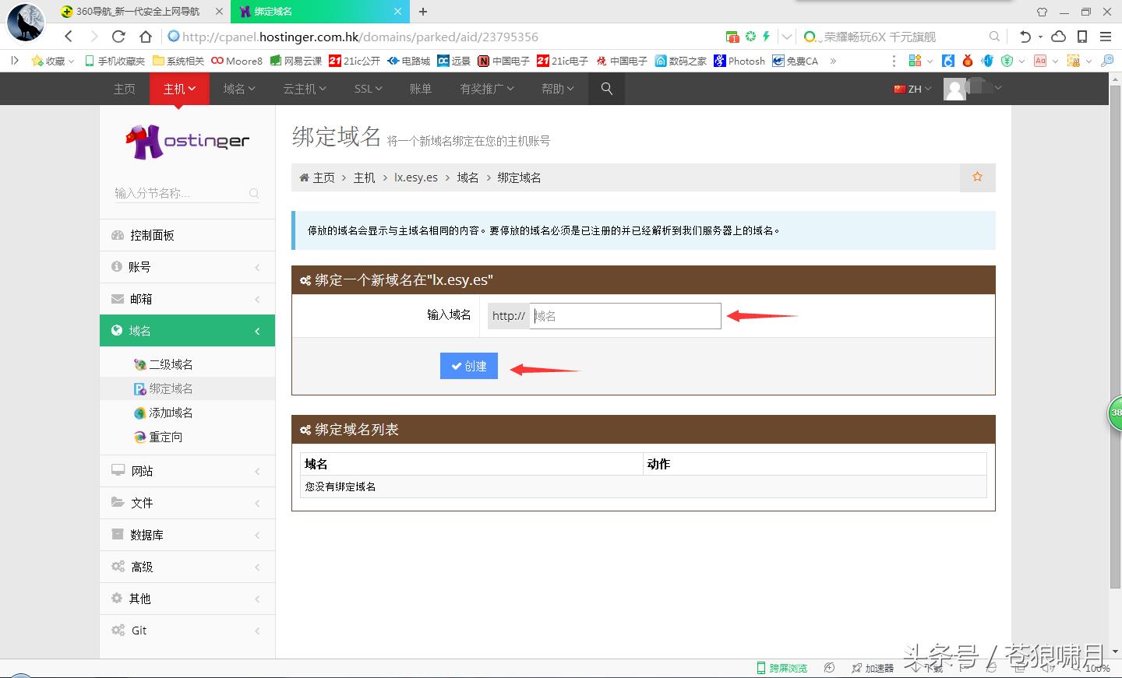Toggle the favorite star on the breadcrumb bar
Image resolution: width=1122 pixels, height=678 pixels.
977,177
